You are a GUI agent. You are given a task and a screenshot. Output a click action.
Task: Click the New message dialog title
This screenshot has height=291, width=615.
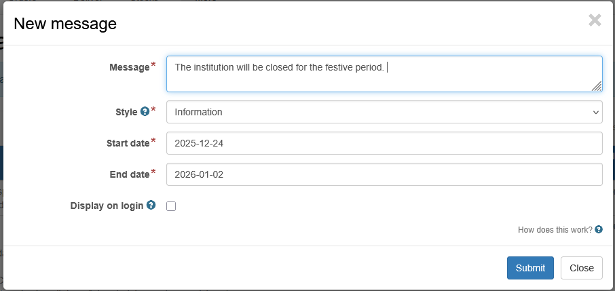click(65, 24)
